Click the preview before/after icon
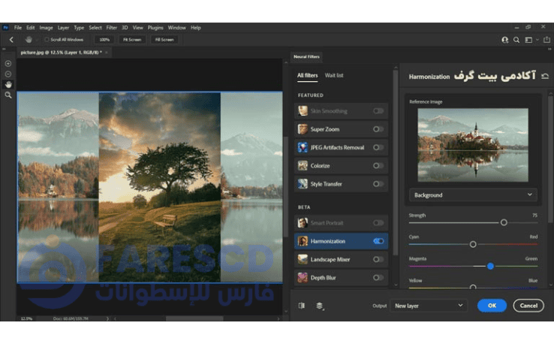This screenshot has width=554, height=344. point(301,306)
